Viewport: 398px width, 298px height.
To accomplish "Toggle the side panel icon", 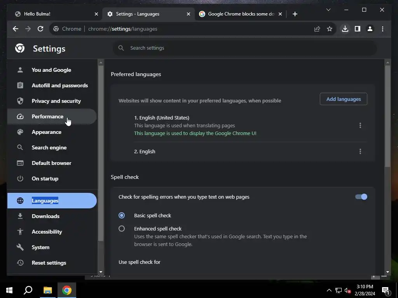I will tap(358, 29).
